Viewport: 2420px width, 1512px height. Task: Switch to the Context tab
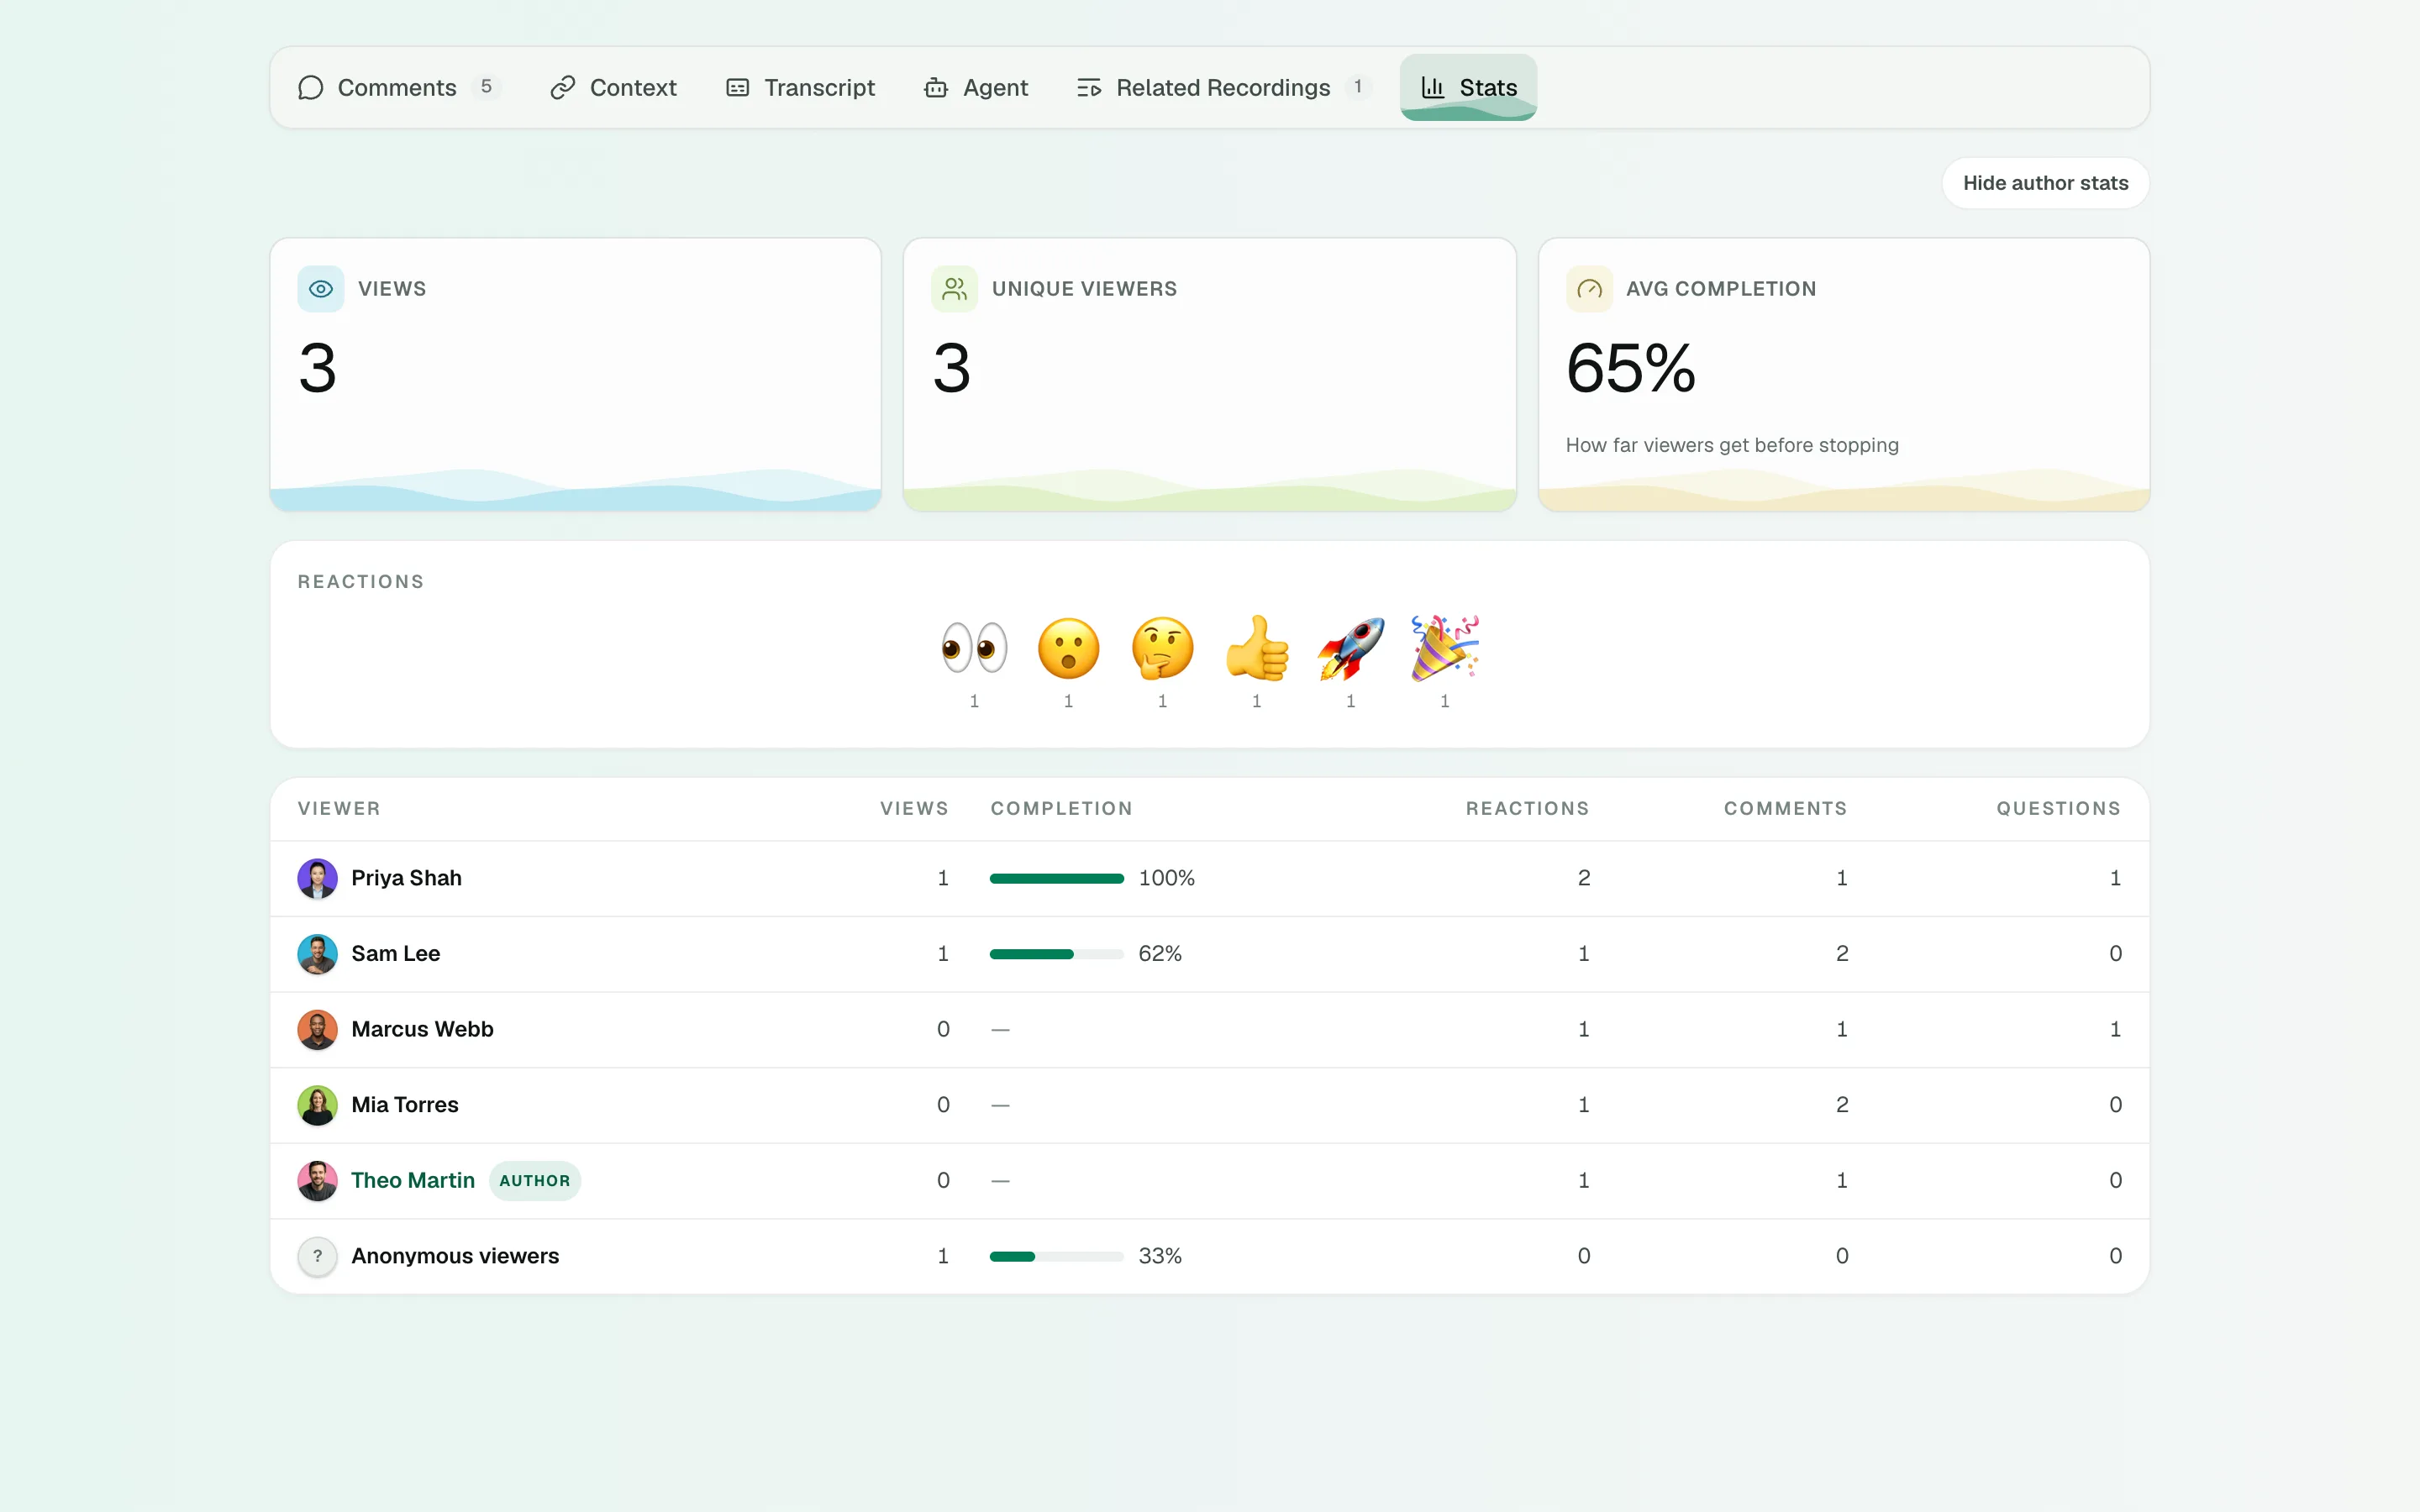[x=613, y=87]
